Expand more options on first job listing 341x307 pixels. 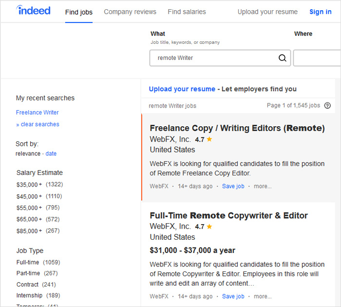pyautogui.click(x=263, y=186)
